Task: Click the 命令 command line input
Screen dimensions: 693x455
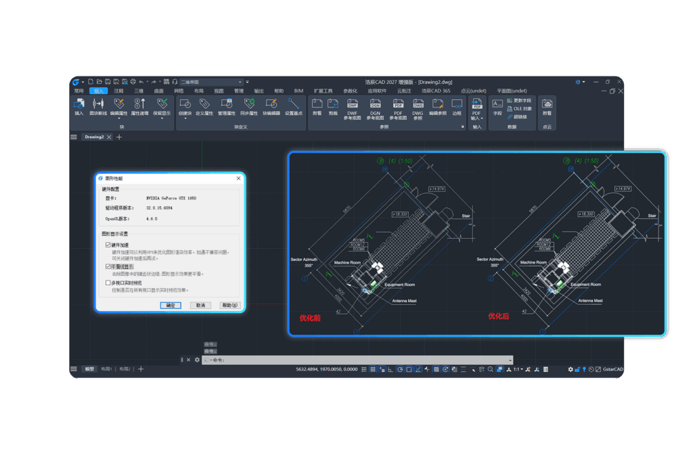Action: pos(357,360)
